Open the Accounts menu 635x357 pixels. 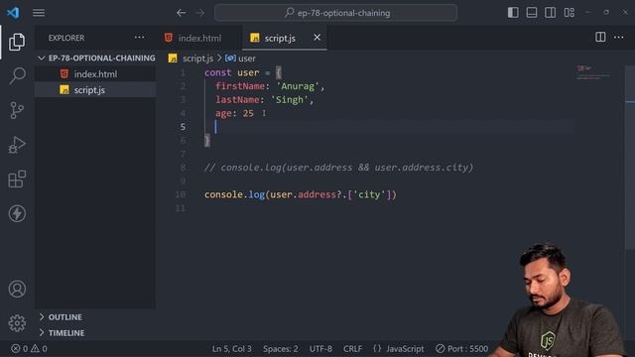(x=17, y=289)
